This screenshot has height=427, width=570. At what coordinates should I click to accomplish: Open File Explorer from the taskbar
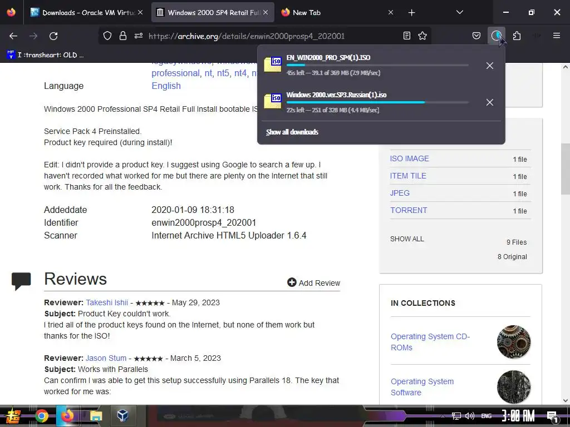click(x=96, y=416)
